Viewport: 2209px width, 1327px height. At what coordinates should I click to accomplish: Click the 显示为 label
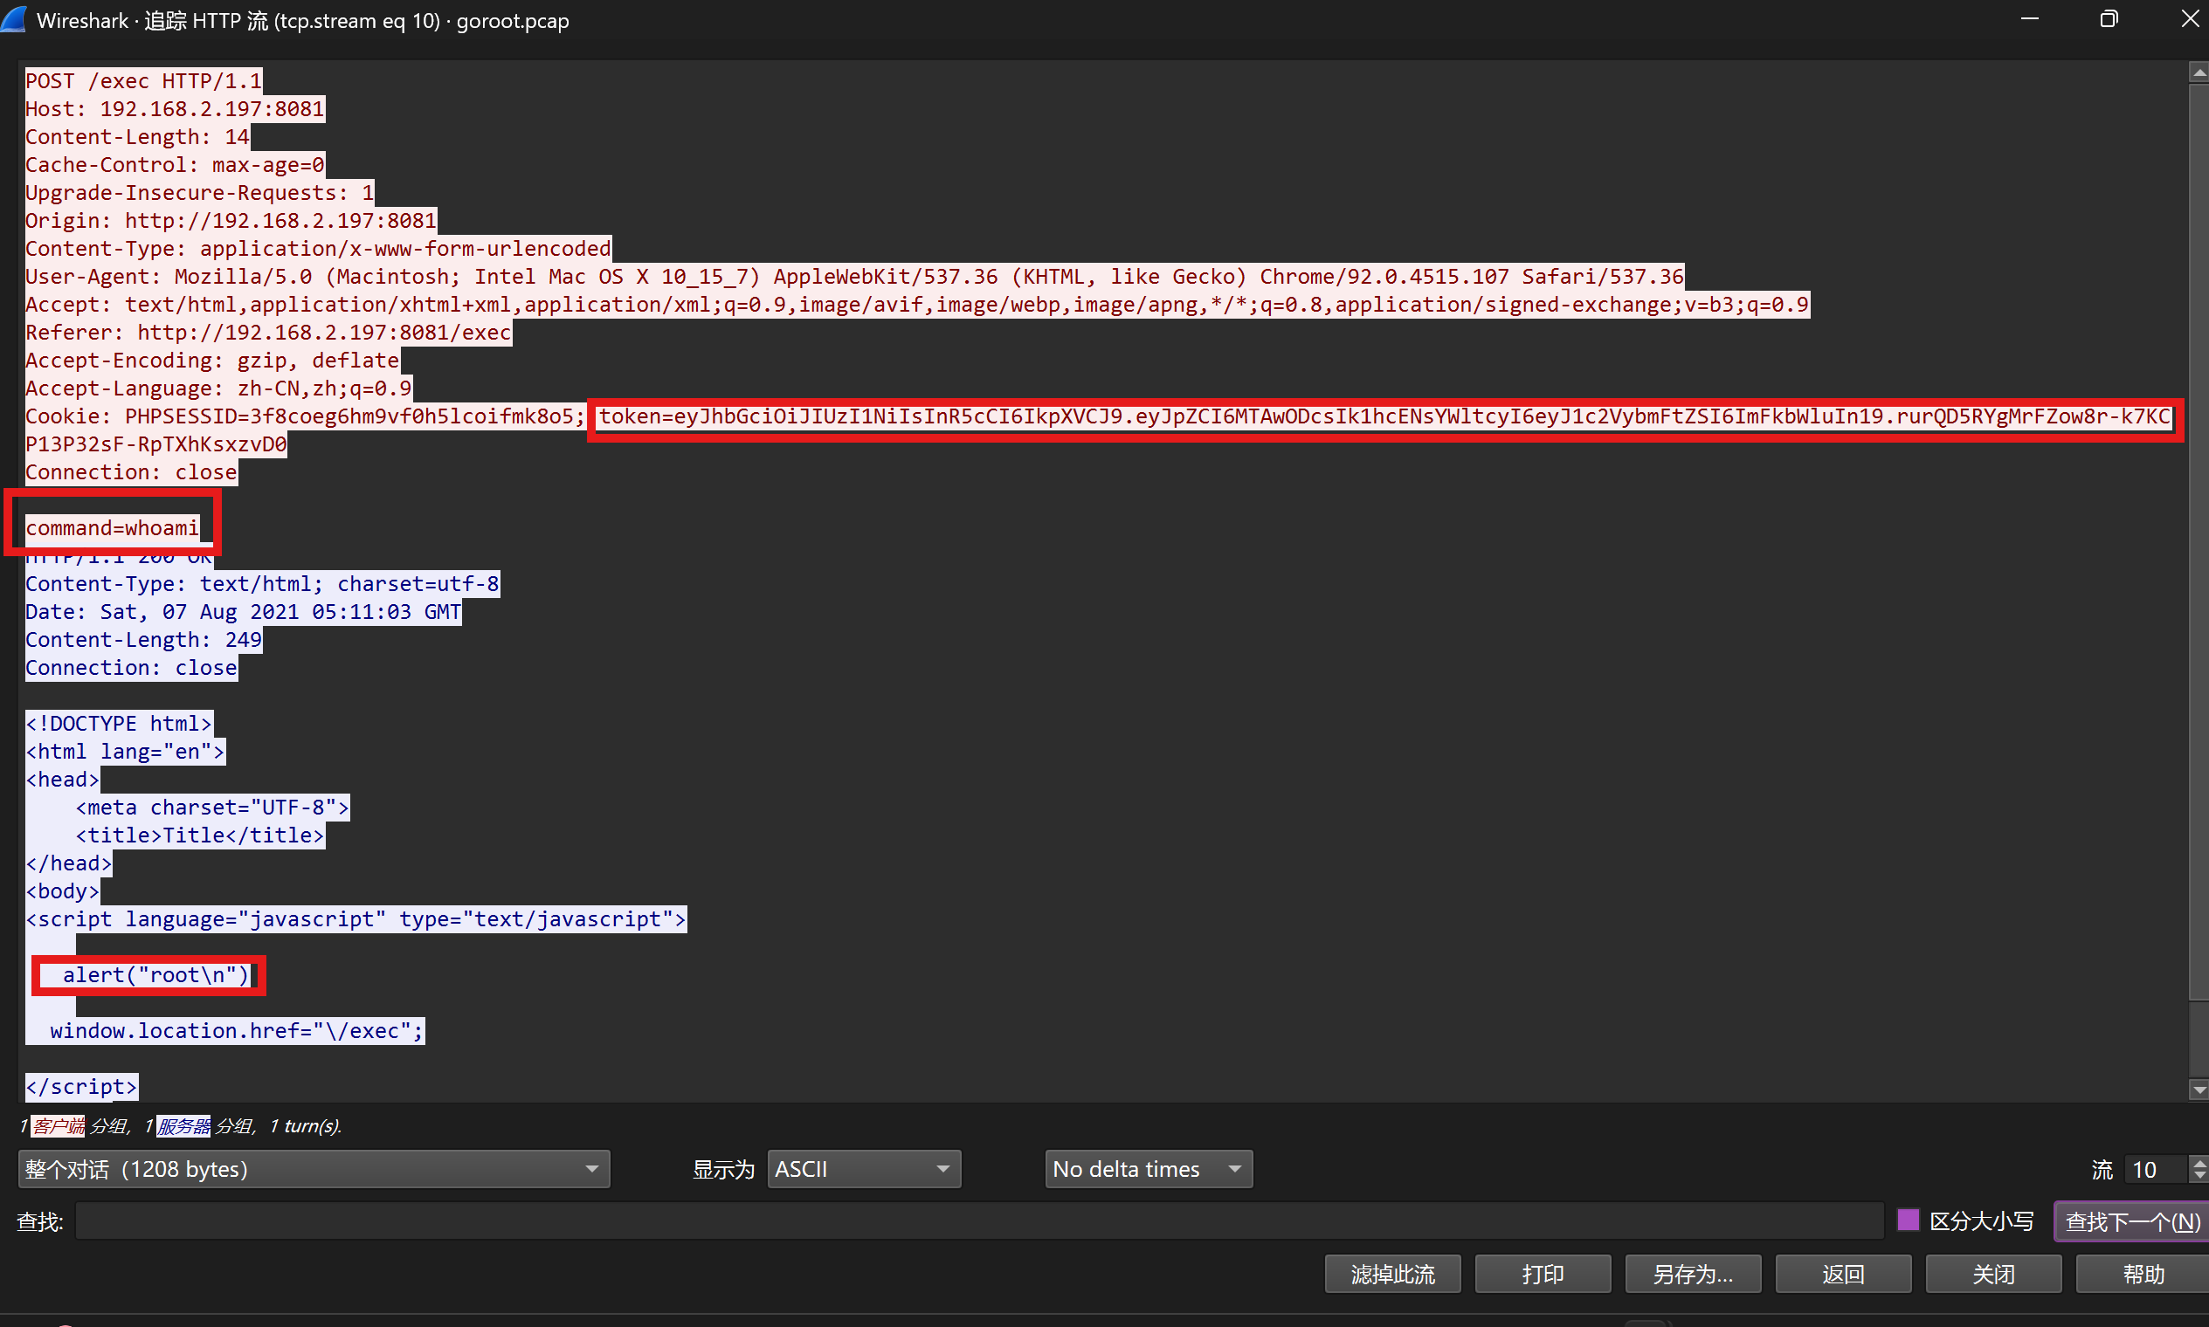click(723, 1170)
